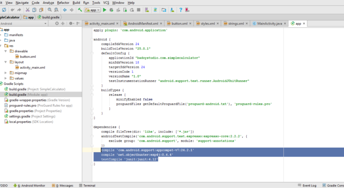Open the Terminal tool window
Screen dimensions: 344x188
click(x=87, y=185)
